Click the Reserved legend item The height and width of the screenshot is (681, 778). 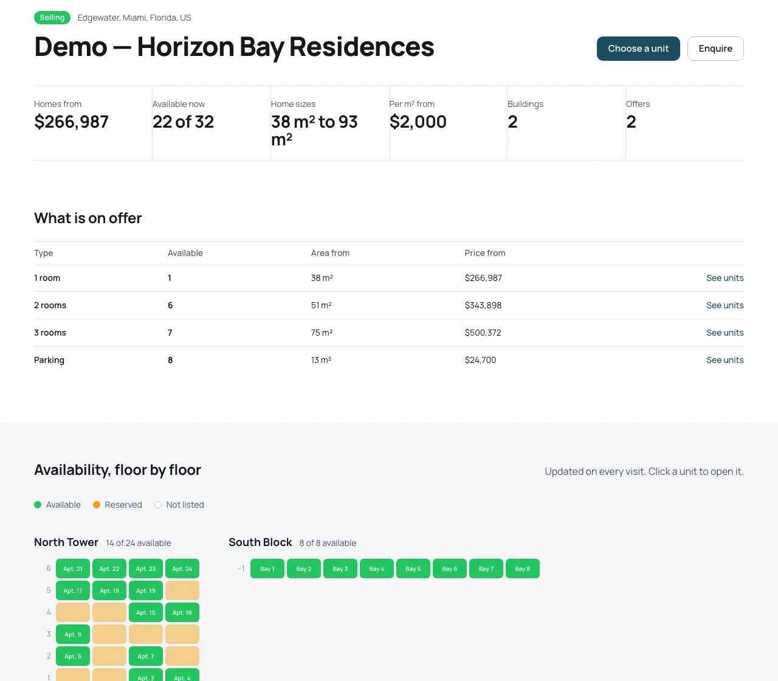(x=117, y=505)
